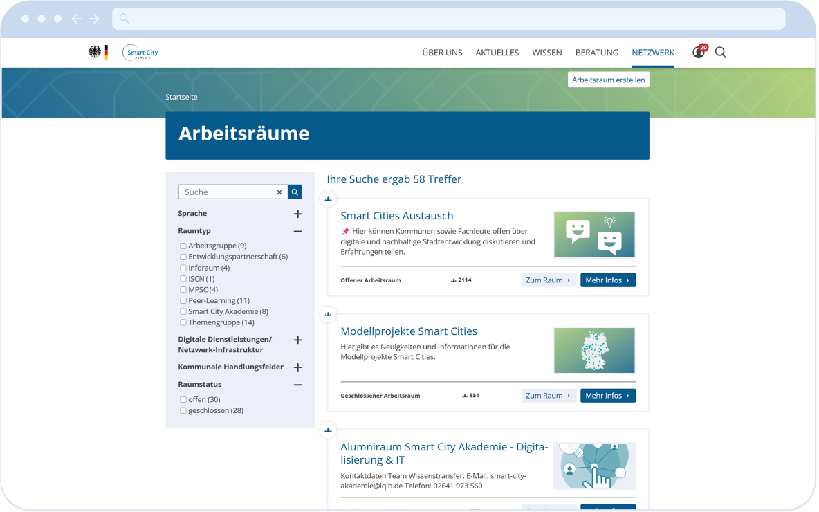
Task: Expand the Kommunale Handlungsfelder filter
Action: [297, 367]
